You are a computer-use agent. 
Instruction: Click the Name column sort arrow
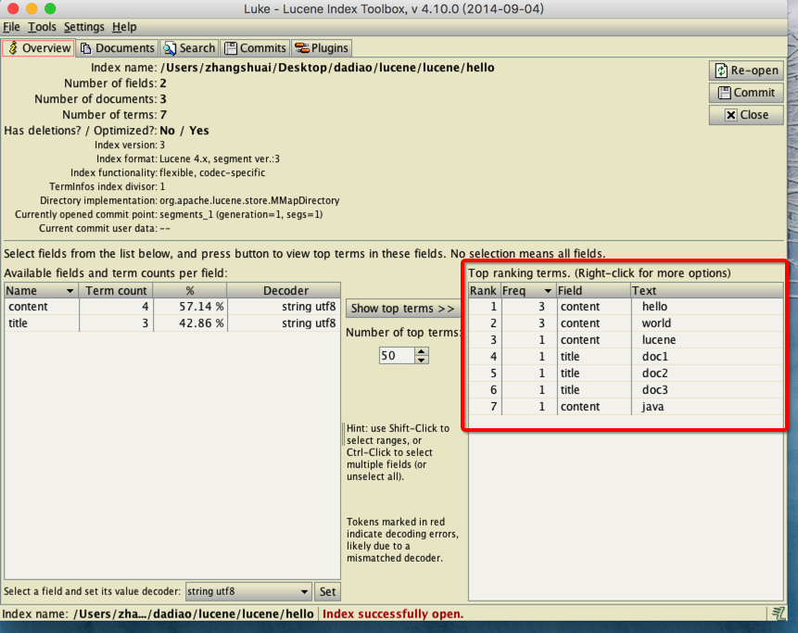click(x=70, y=291)
